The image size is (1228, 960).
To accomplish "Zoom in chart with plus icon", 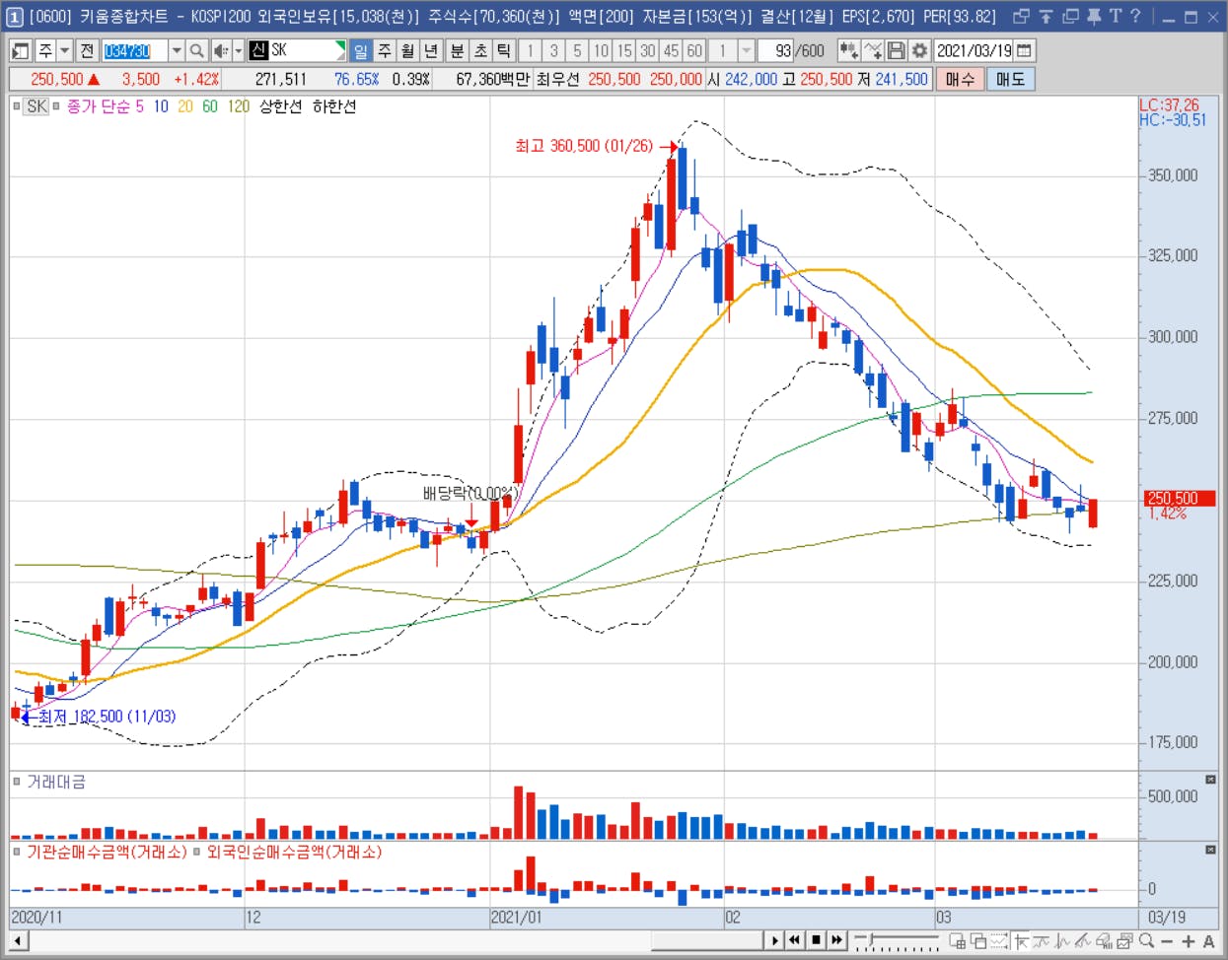I will [x=1188, y=941].
